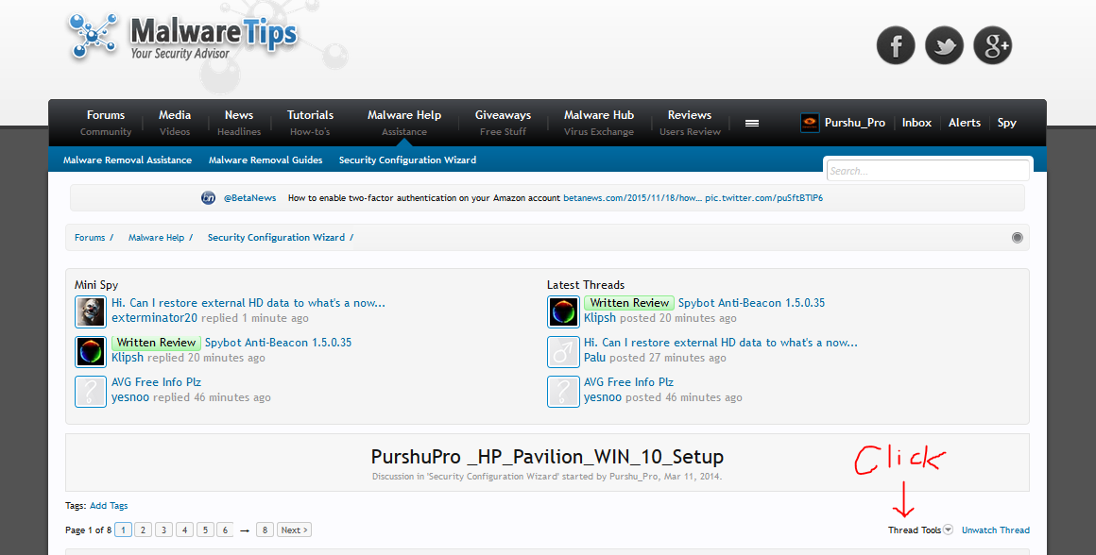Click Klipsh's avatar in Mini Spy
1096x555 pixels.
90,351
